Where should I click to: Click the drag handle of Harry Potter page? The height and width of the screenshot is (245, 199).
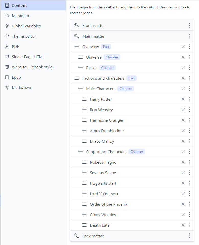[84, 99]
